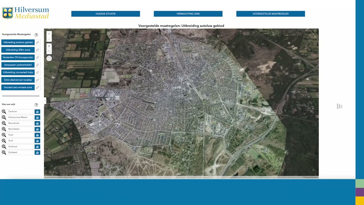Click the Esri Nederland attribution text
The image size is (364, 205).
[x=60, y=177]
